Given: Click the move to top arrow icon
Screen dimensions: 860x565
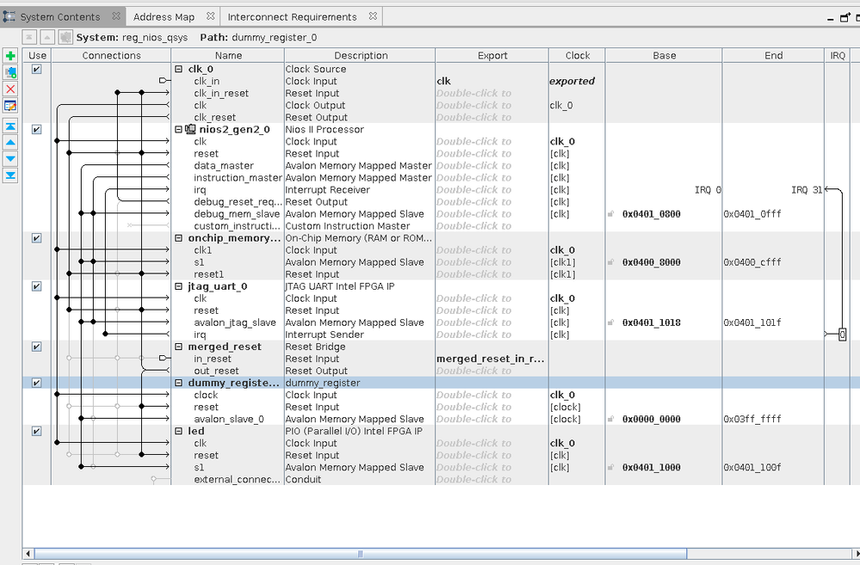Looking at the screenshot, I should (x=10, y=126).
